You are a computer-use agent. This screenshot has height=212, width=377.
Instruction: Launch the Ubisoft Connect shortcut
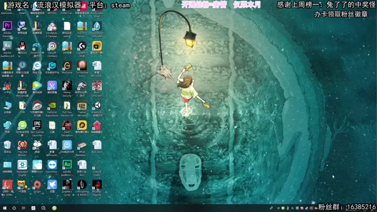pyautogui.click(x=52, y=46)
